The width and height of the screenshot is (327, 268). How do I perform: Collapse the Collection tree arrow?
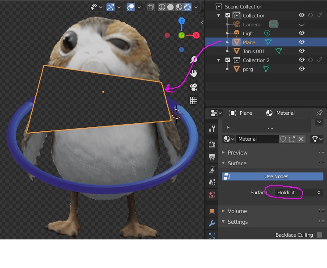click(x=219, y=16)
